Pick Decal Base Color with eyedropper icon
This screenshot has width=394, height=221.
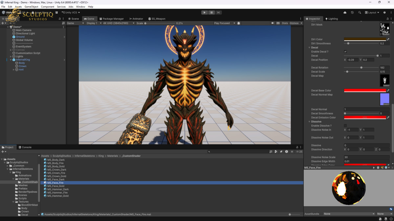coord(388,90)
